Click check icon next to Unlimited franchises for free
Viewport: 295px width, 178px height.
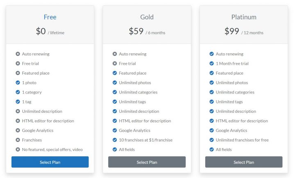(211, 140)
